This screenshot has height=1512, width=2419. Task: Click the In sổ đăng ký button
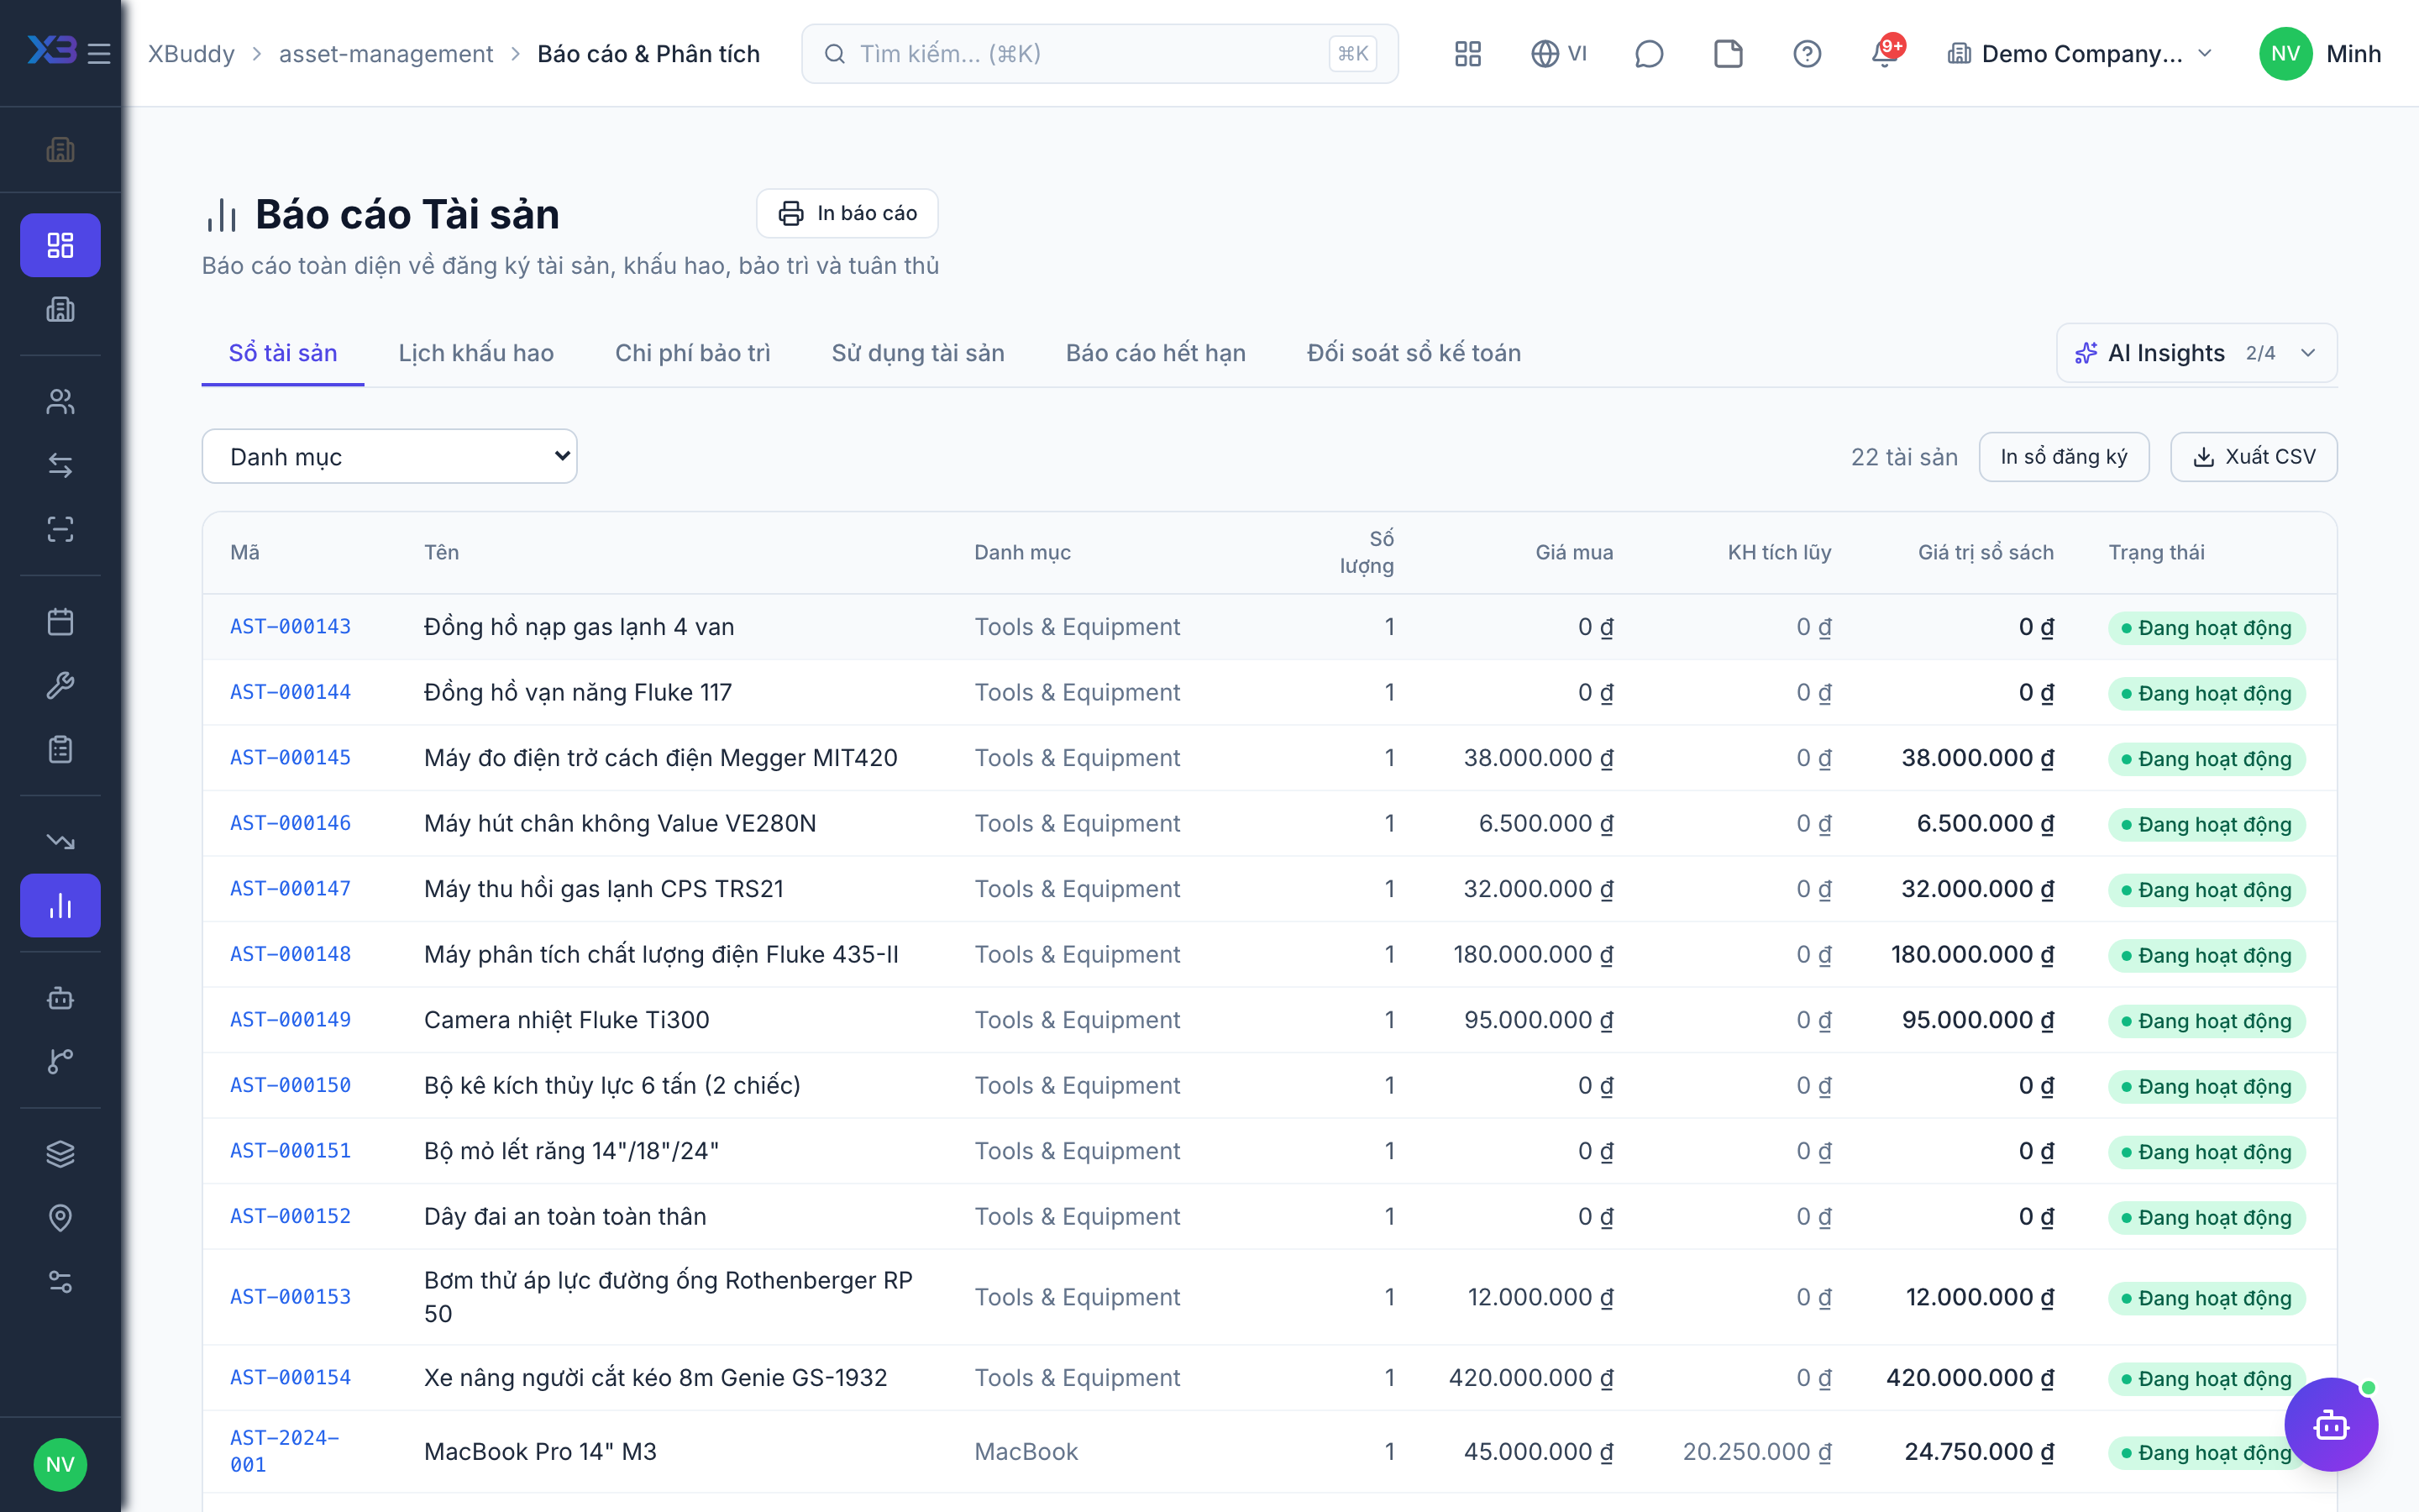pyautogui.click(x=2063, y=457)
